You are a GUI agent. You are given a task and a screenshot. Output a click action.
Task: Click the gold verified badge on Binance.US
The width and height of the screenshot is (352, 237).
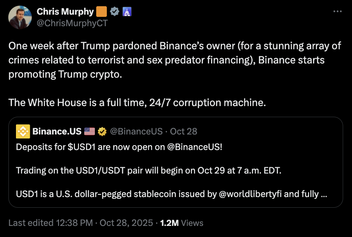(102, 131)
